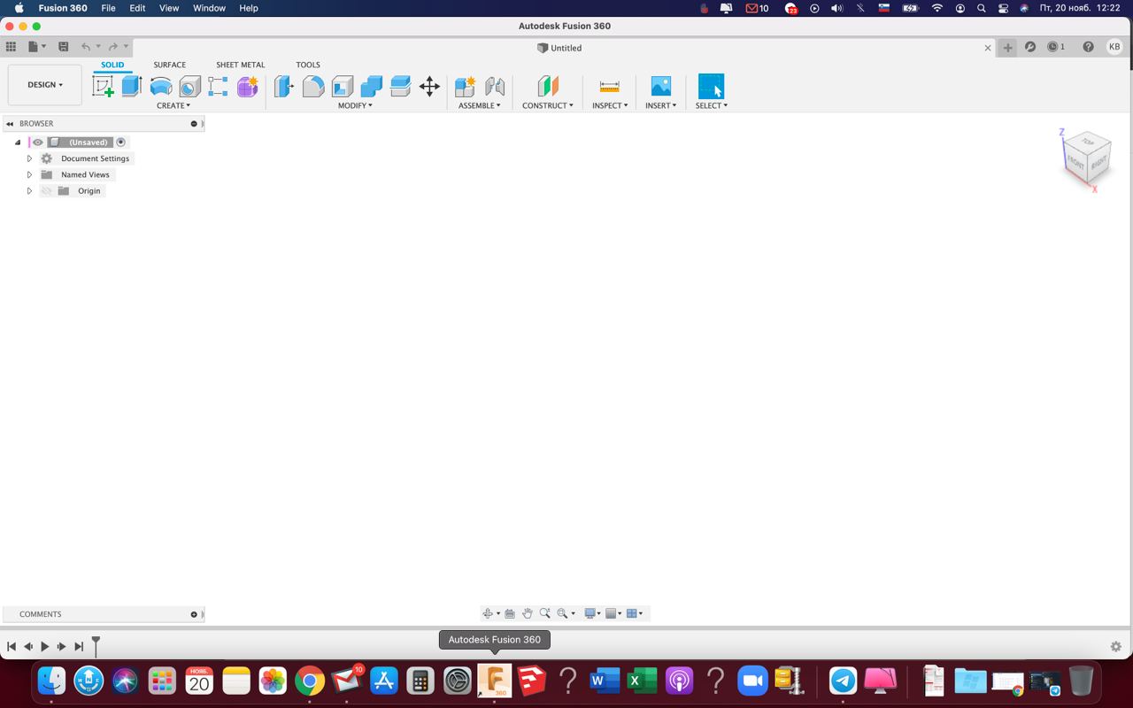The width and height of the screenshot is (1133, 708).
Task: Activate the Move/Copy tool
Action: click(429, 86)
